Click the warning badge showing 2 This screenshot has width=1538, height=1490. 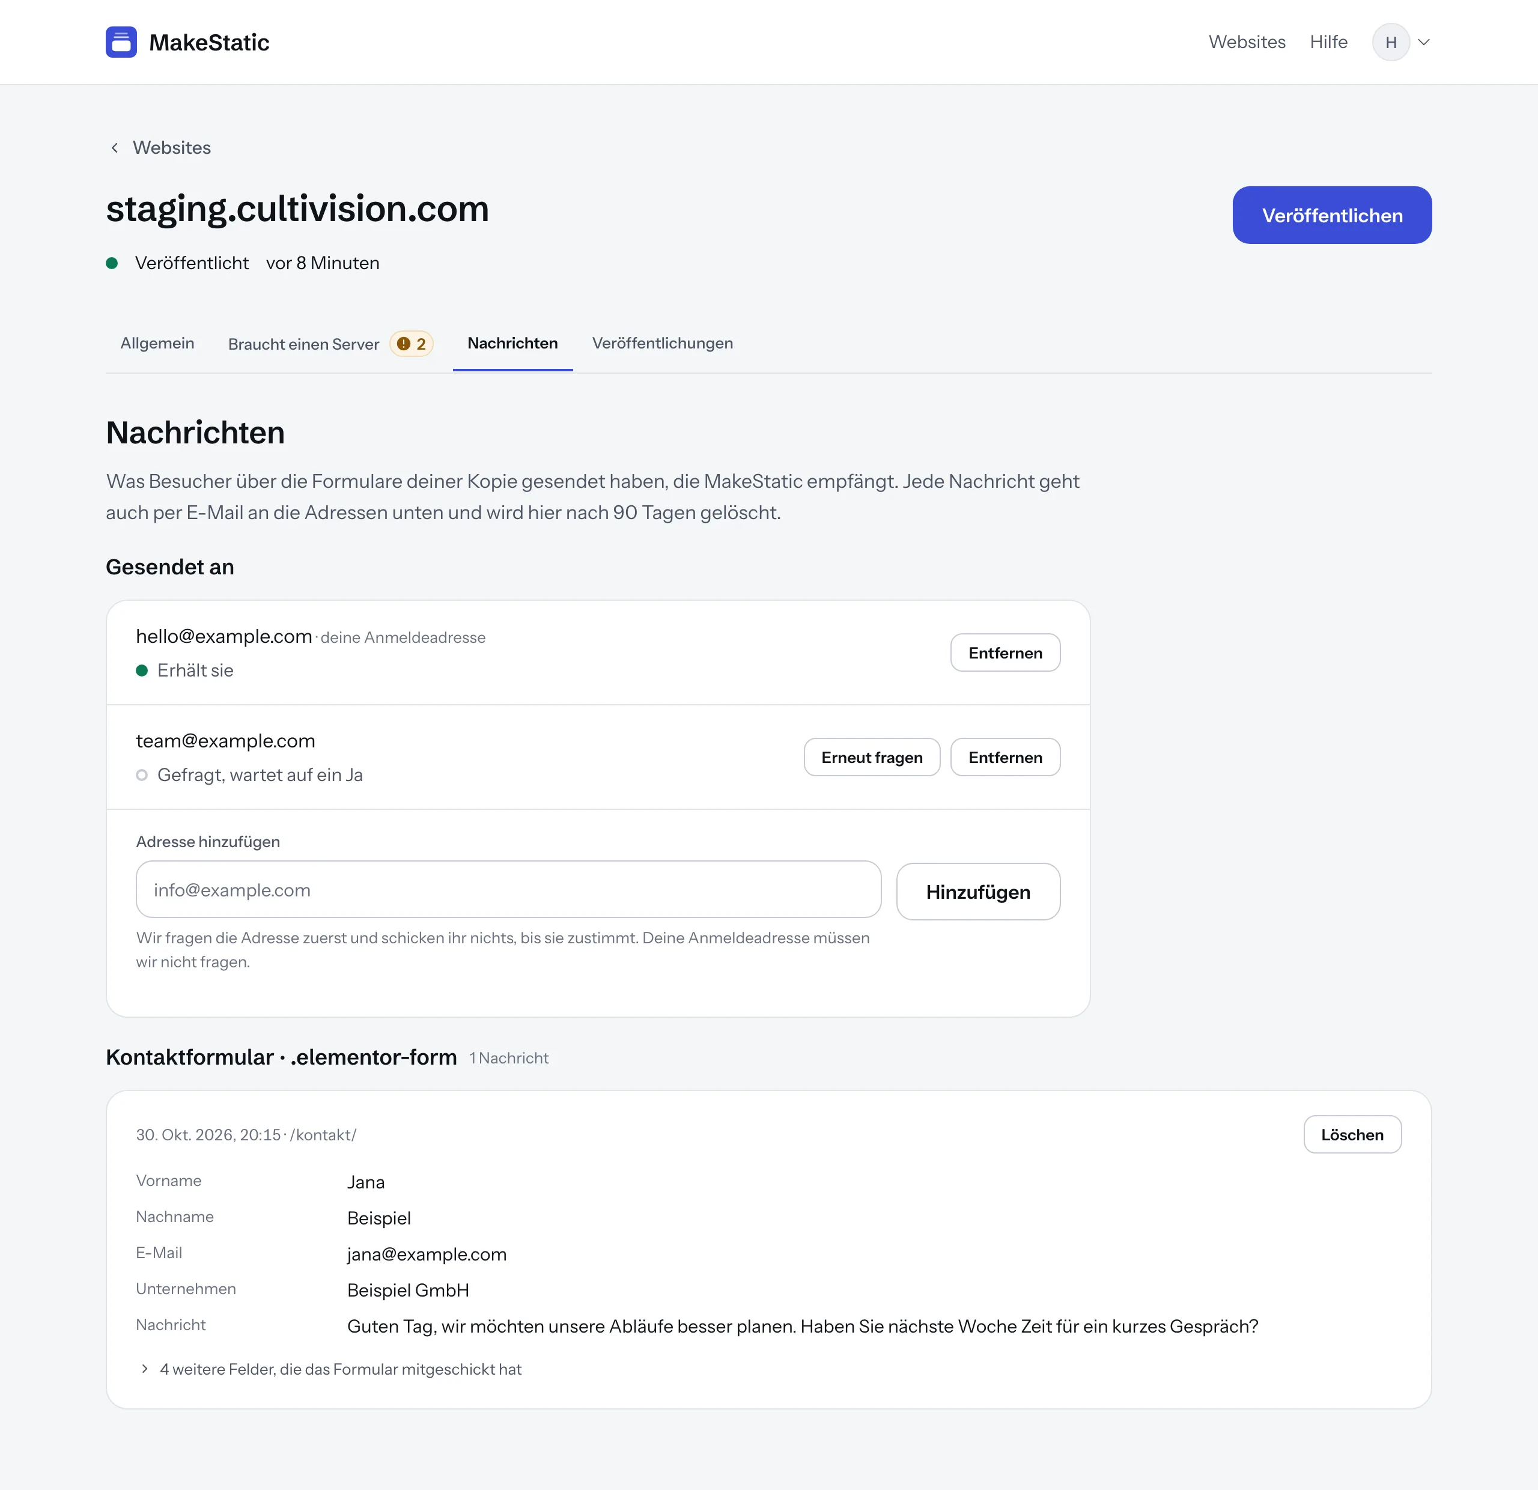pyautogui.click(x=411, y=344)
